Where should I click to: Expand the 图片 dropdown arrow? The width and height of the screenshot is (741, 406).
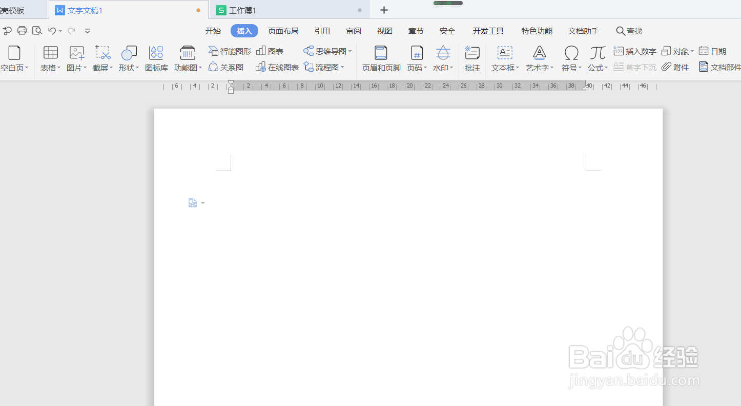pos(86,68)
